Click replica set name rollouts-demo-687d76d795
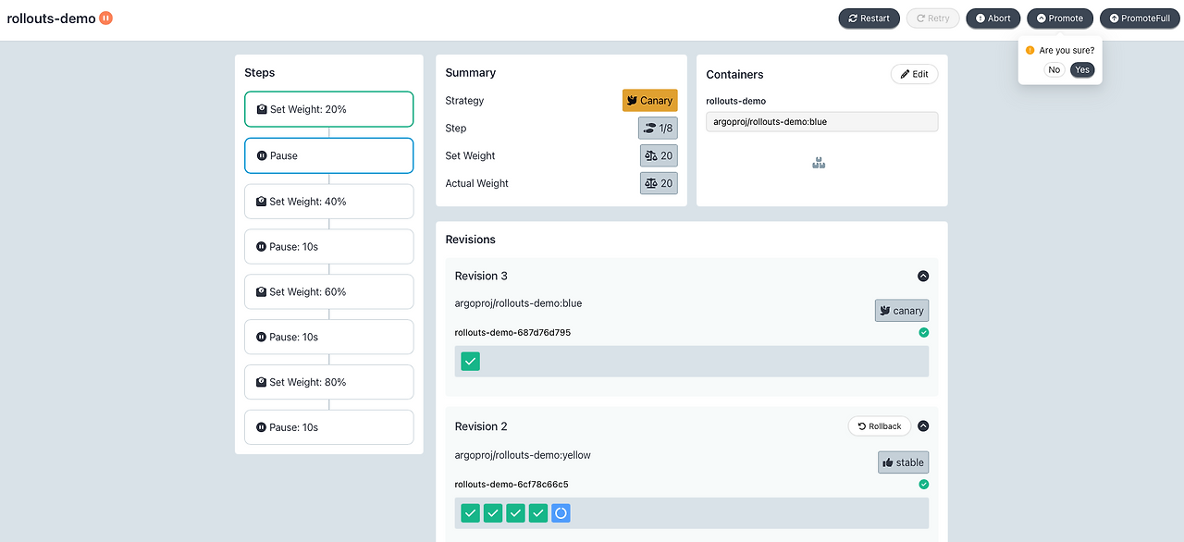This screenshot has height=542, width=1184. 512,333
